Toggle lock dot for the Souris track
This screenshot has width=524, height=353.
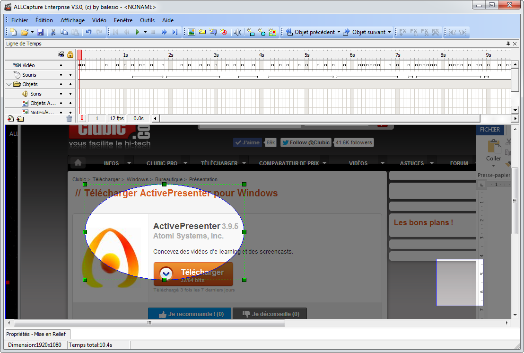[70, 75]
